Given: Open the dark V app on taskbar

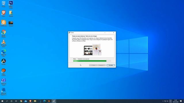Looking at the screenshot, I should [40, 101].
